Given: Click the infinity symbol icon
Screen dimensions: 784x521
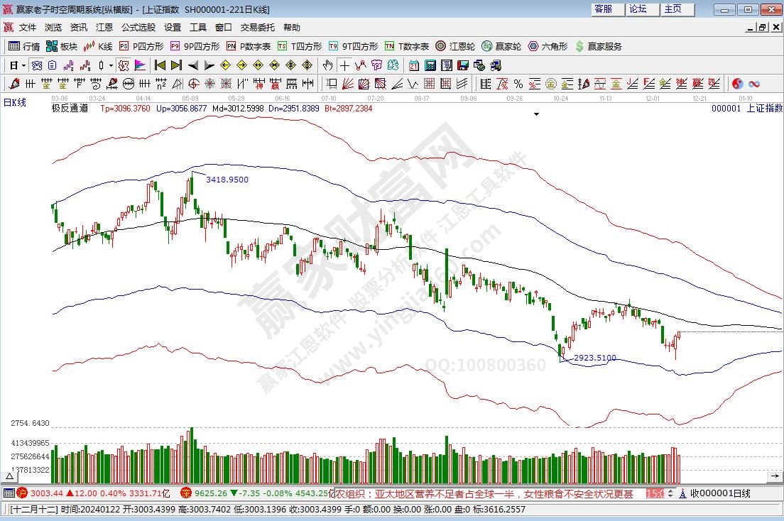Looking at the screenshot, I should 753,84.
